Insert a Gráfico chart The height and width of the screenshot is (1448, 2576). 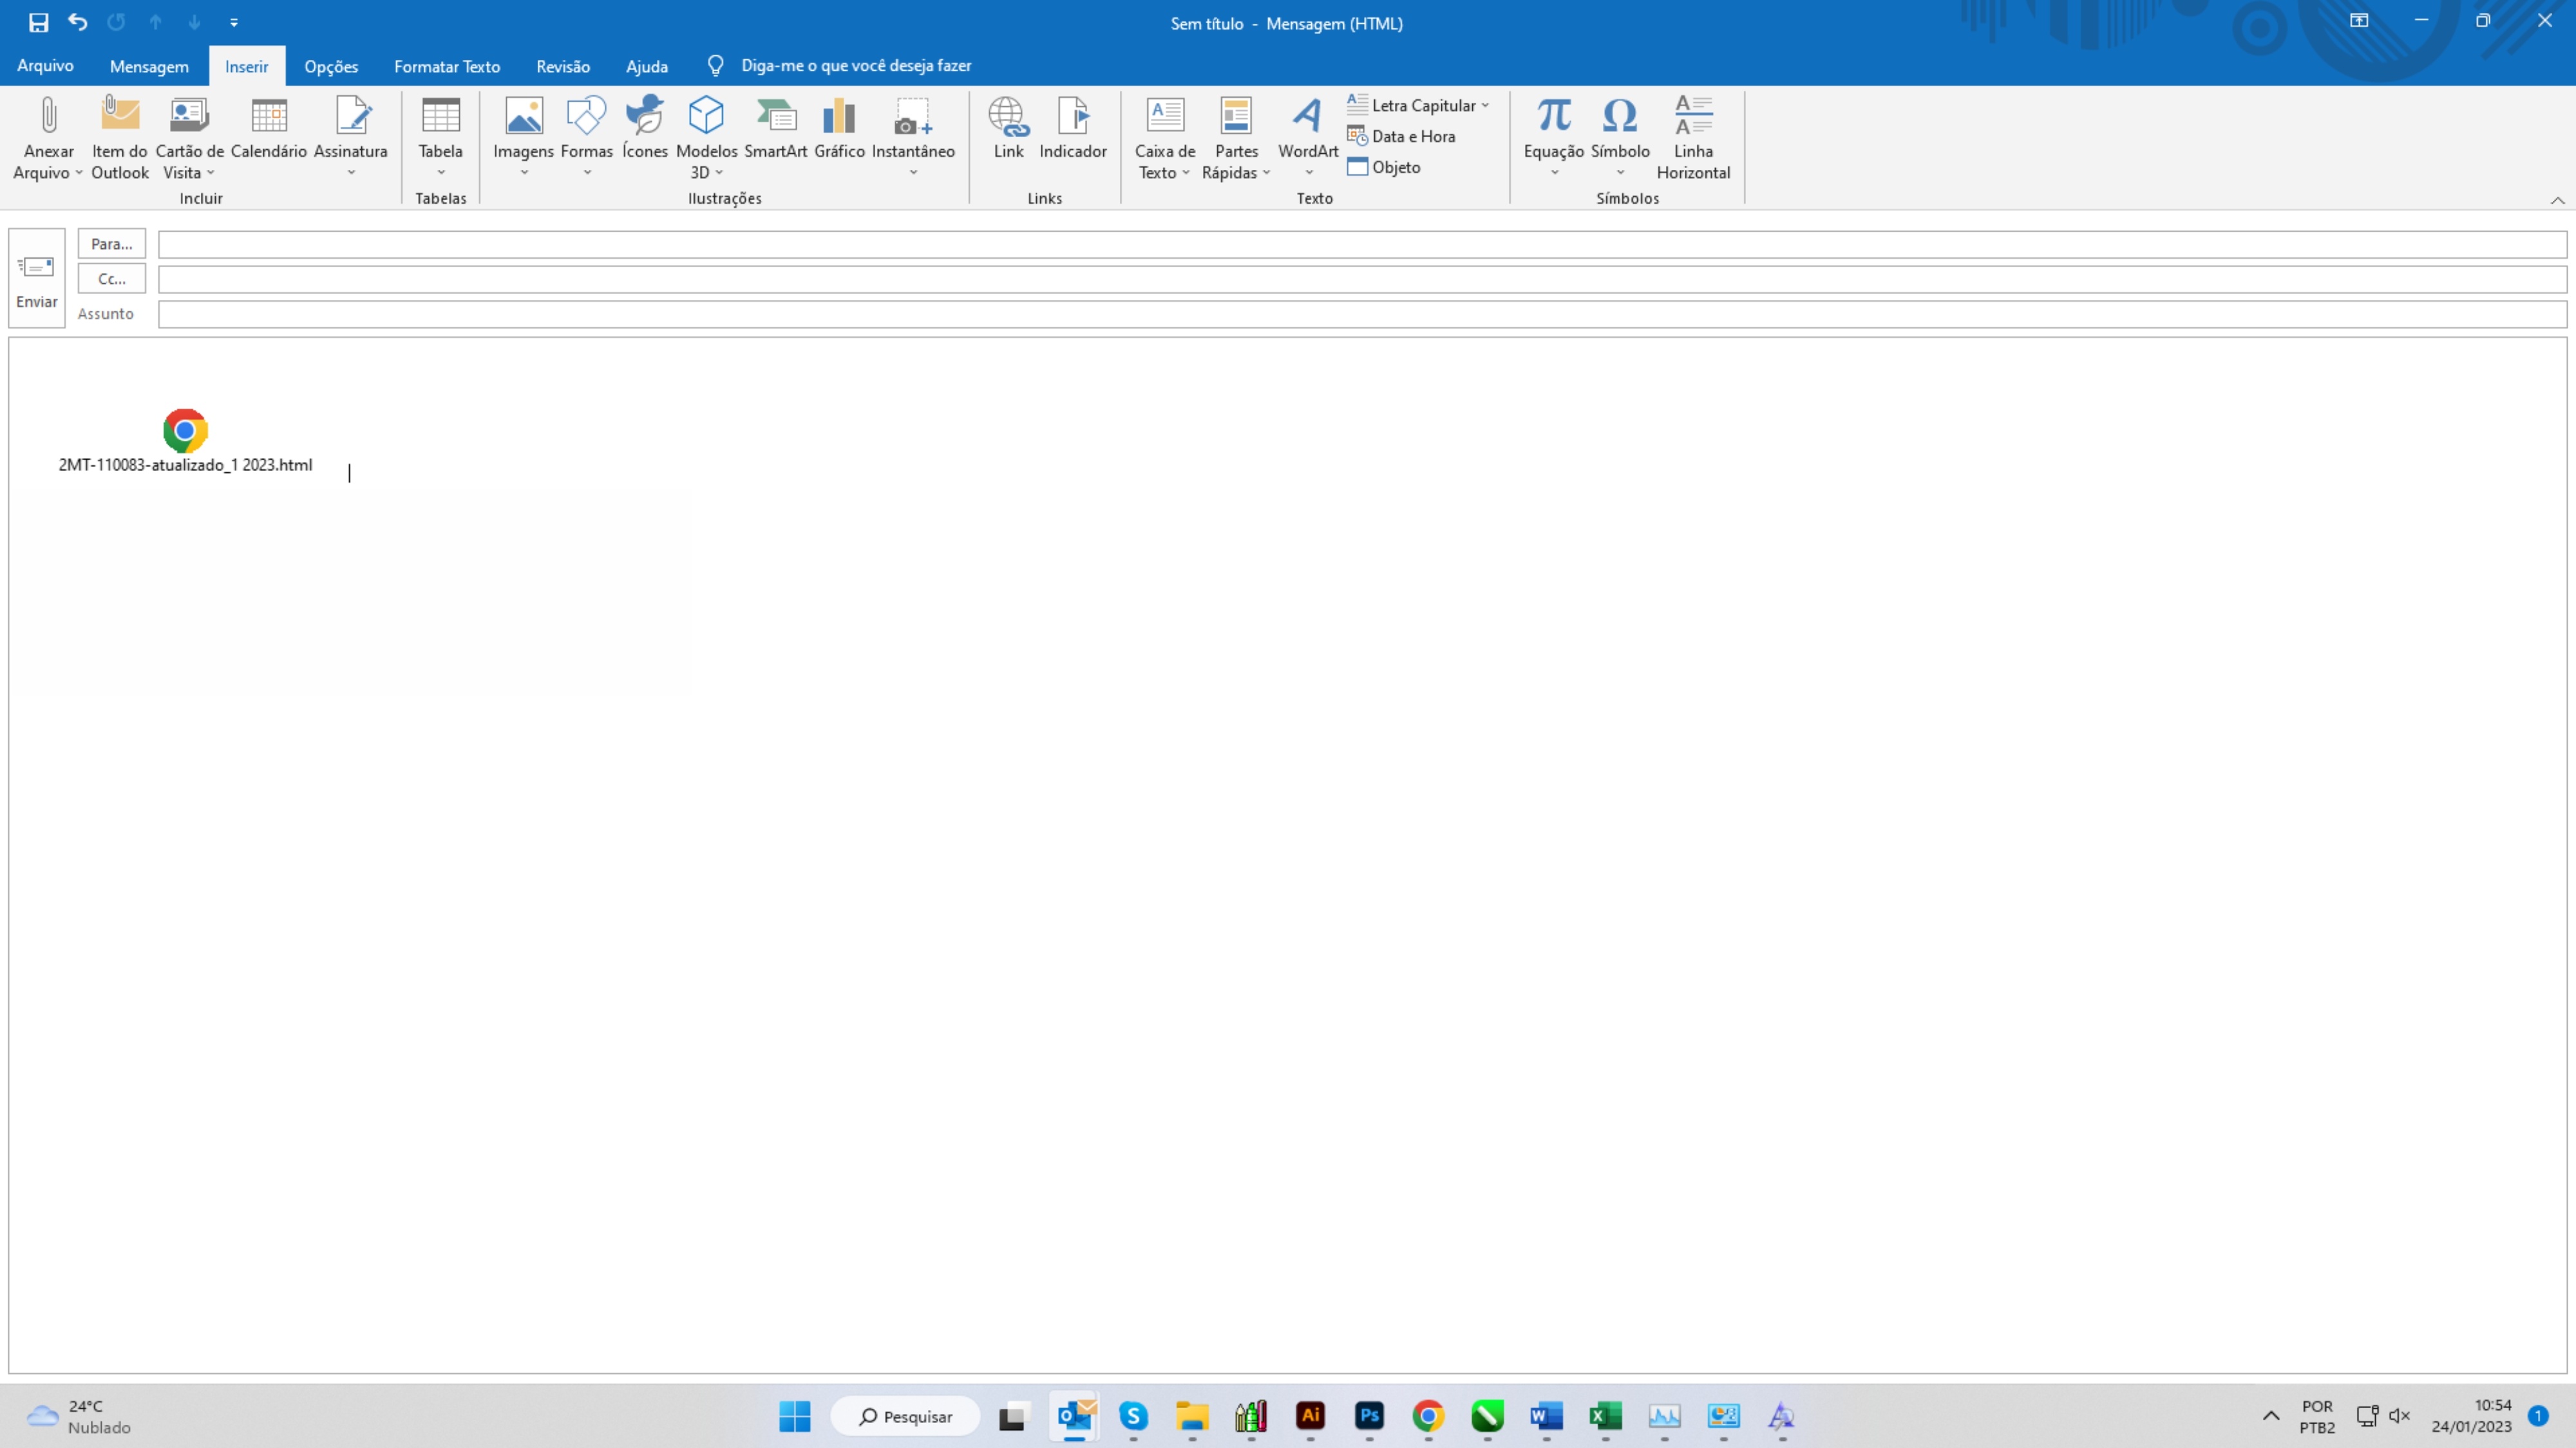tap(839, 128)
